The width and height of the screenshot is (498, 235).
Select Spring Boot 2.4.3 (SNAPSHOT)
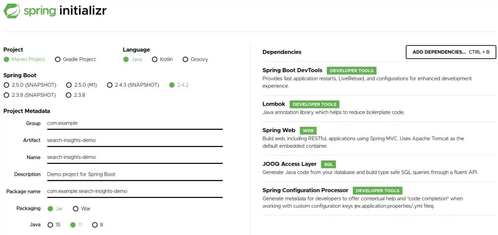tap(109, 85)
